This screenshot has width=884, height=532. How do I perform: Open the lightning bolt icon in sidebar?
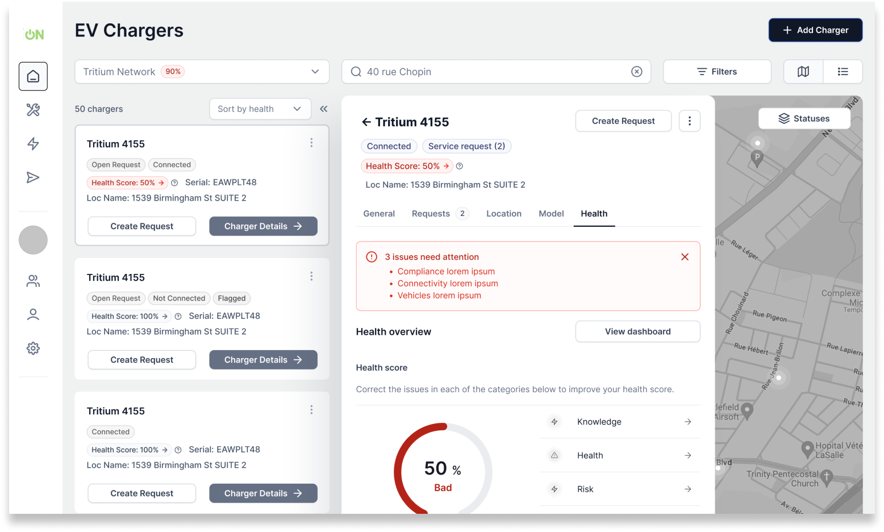[33, 144]
